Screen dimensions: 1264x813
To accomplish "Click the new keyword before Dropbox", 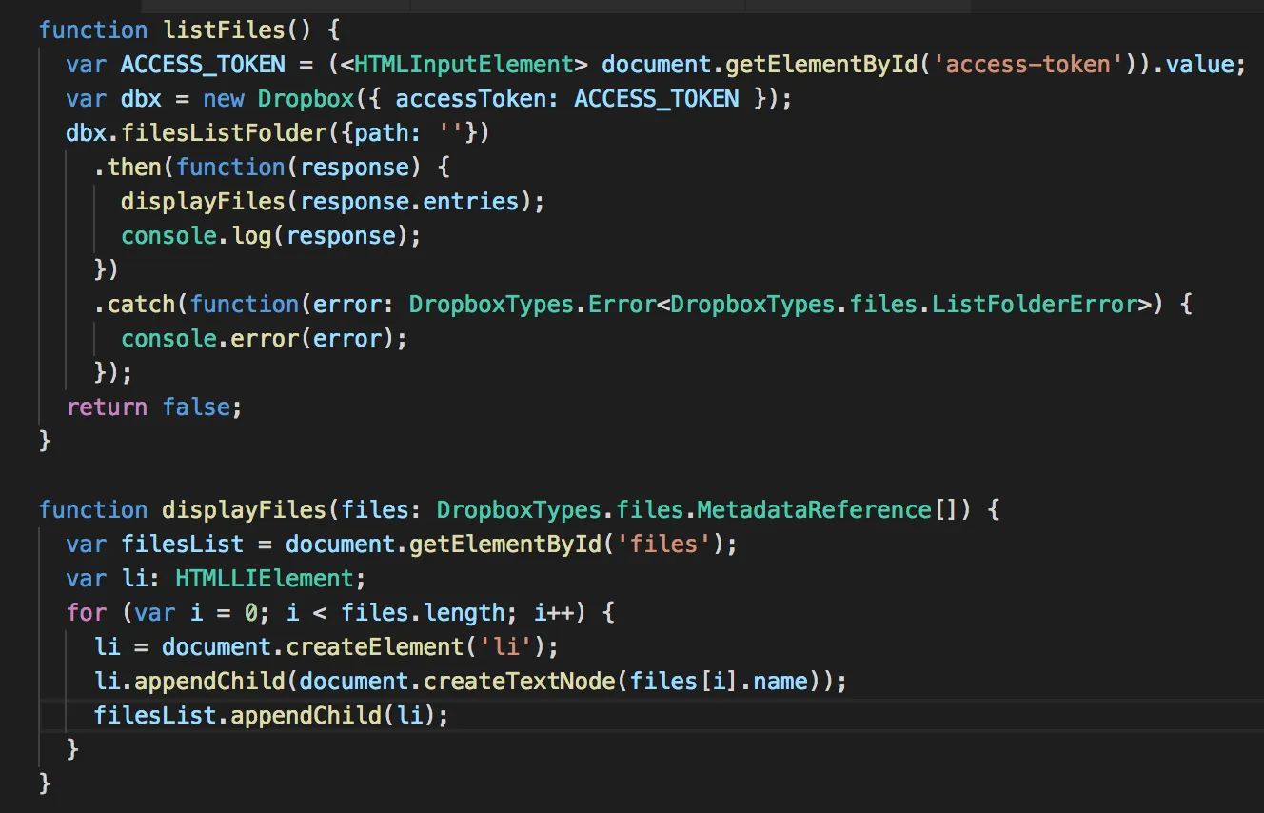I will tap(223, 98).
